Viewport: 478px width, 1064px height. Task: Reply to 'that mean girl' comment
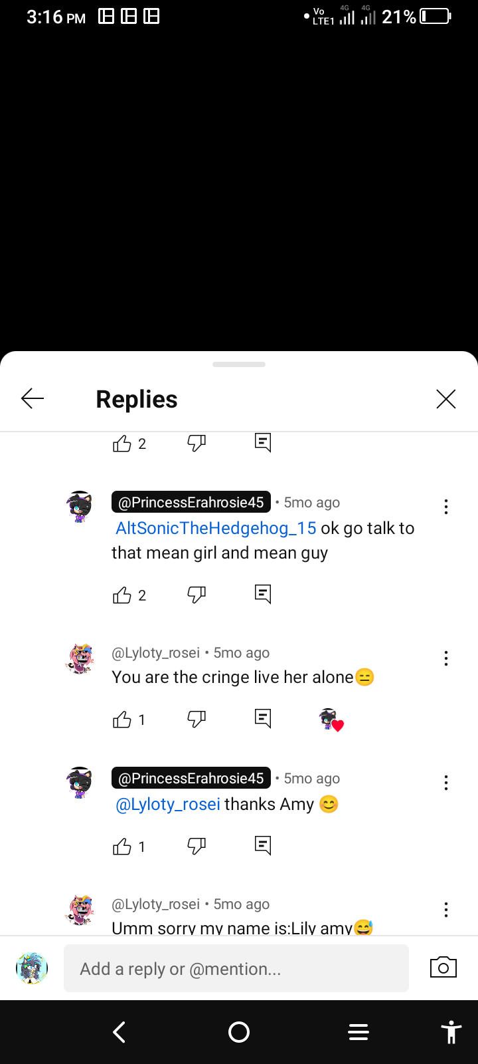tap(263, 594)
